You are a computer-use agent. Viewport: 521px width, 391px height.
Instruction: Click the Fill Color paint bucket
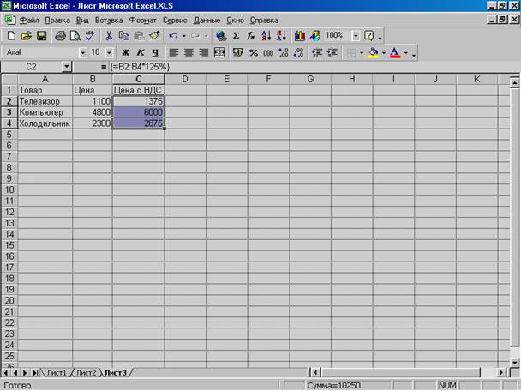pos(373,53)
